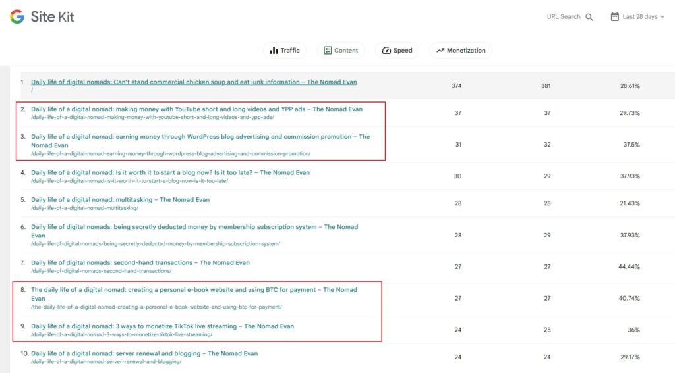The image size is (675, 373).
Task: Click the Speed gauge icon
Action: coord(386,51)
